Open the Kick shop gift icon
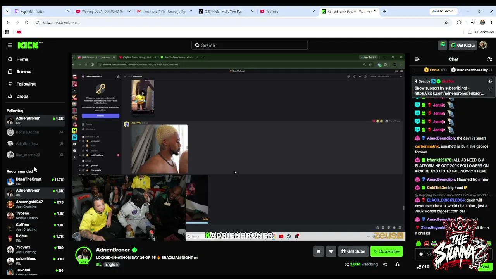Viewport: 496px width, 279px height. pyautogui.click(x=443, y=45)
